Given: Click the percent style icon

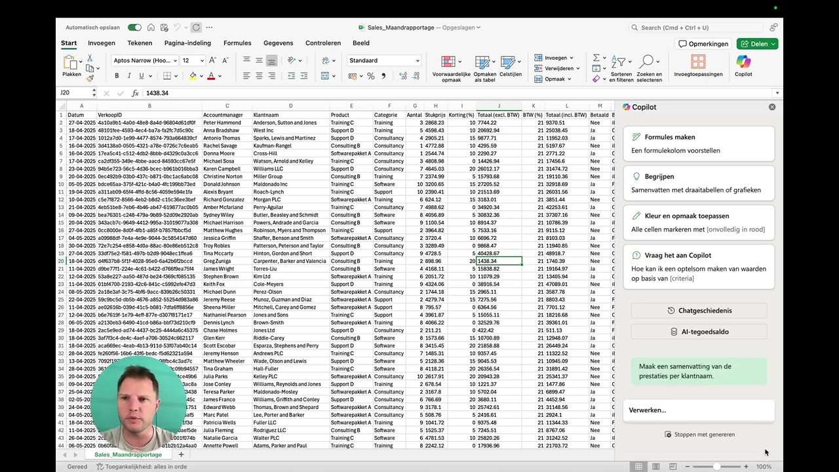Looking at the screenshot, I should click(370, 76).
